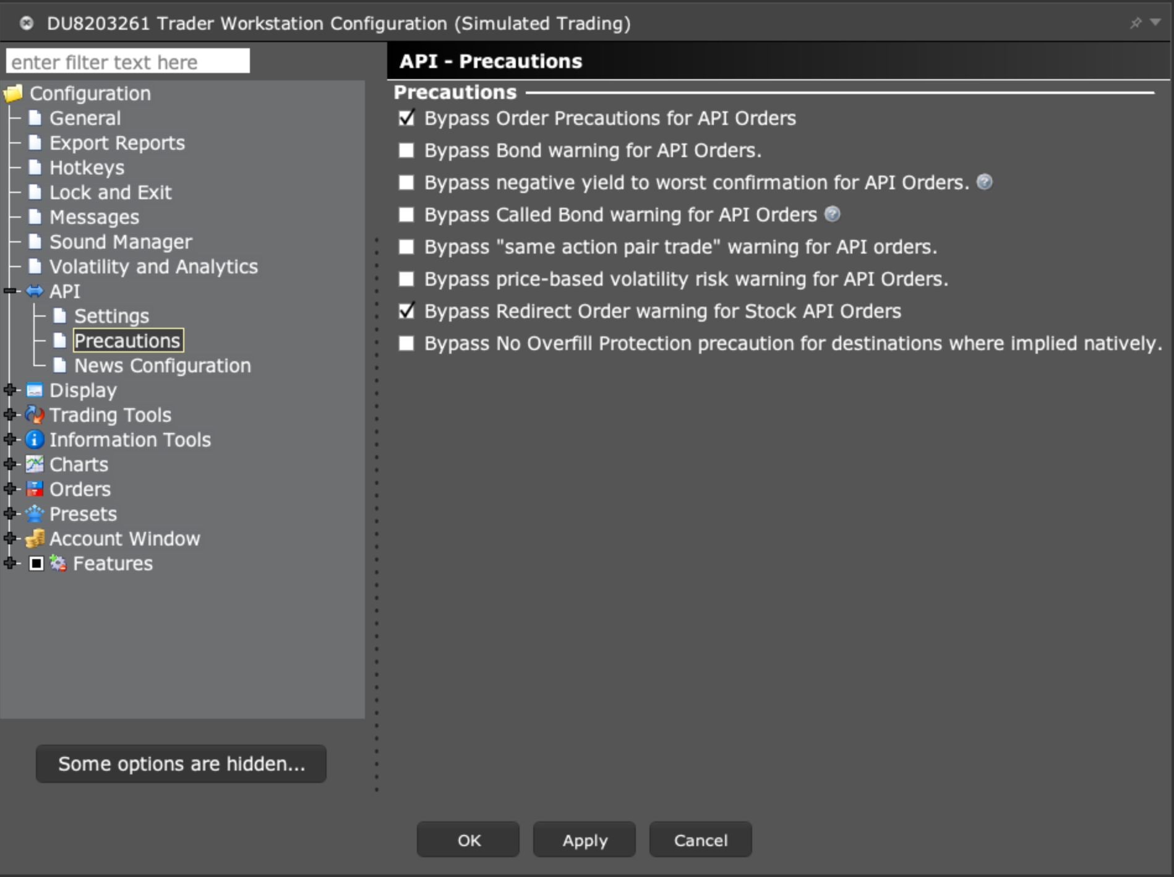Click the Presets icon
The image size is (1174, 877).
click(x=35, y=513)
